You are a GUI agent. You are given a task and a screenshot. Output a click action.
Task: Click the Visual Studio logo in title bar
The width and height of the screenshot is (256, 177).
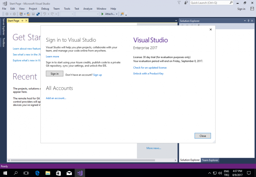coord(5,4)
